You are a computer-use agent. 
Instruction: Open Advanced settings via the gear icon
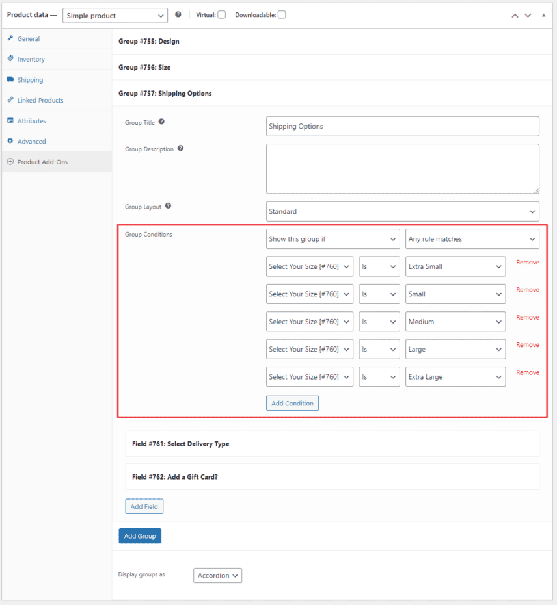(10, 141)
